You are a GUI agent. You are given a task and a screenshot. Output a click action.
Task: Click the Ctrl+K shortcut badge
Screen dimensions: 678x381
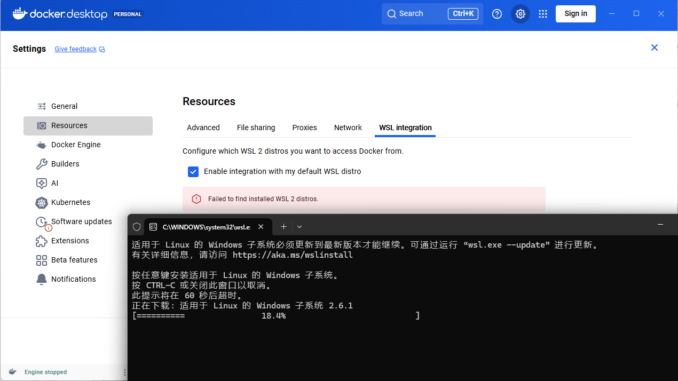tap(463, 14)
